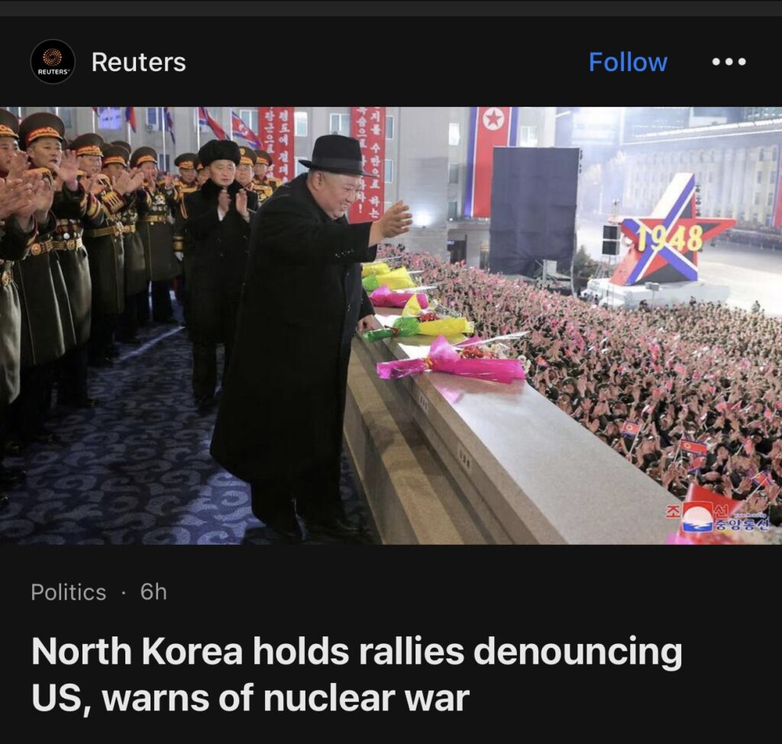Select the Politics category label
Screen dimensions: 782x744
point(68,592)
